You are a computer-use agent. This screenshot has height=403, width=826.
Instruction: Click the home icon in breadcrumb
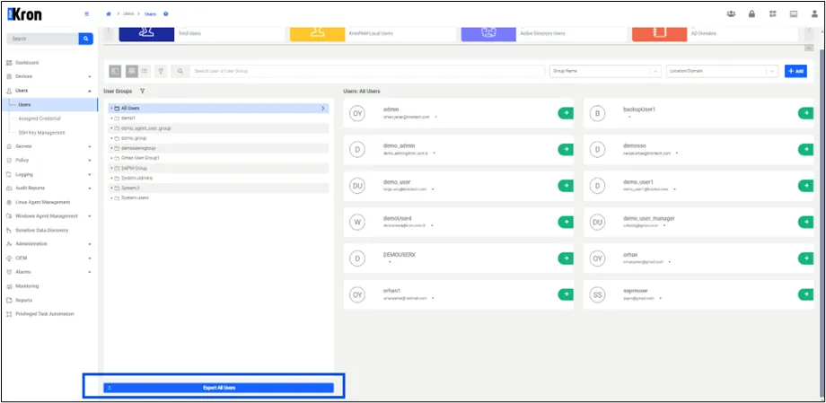[x=109, y=14]
